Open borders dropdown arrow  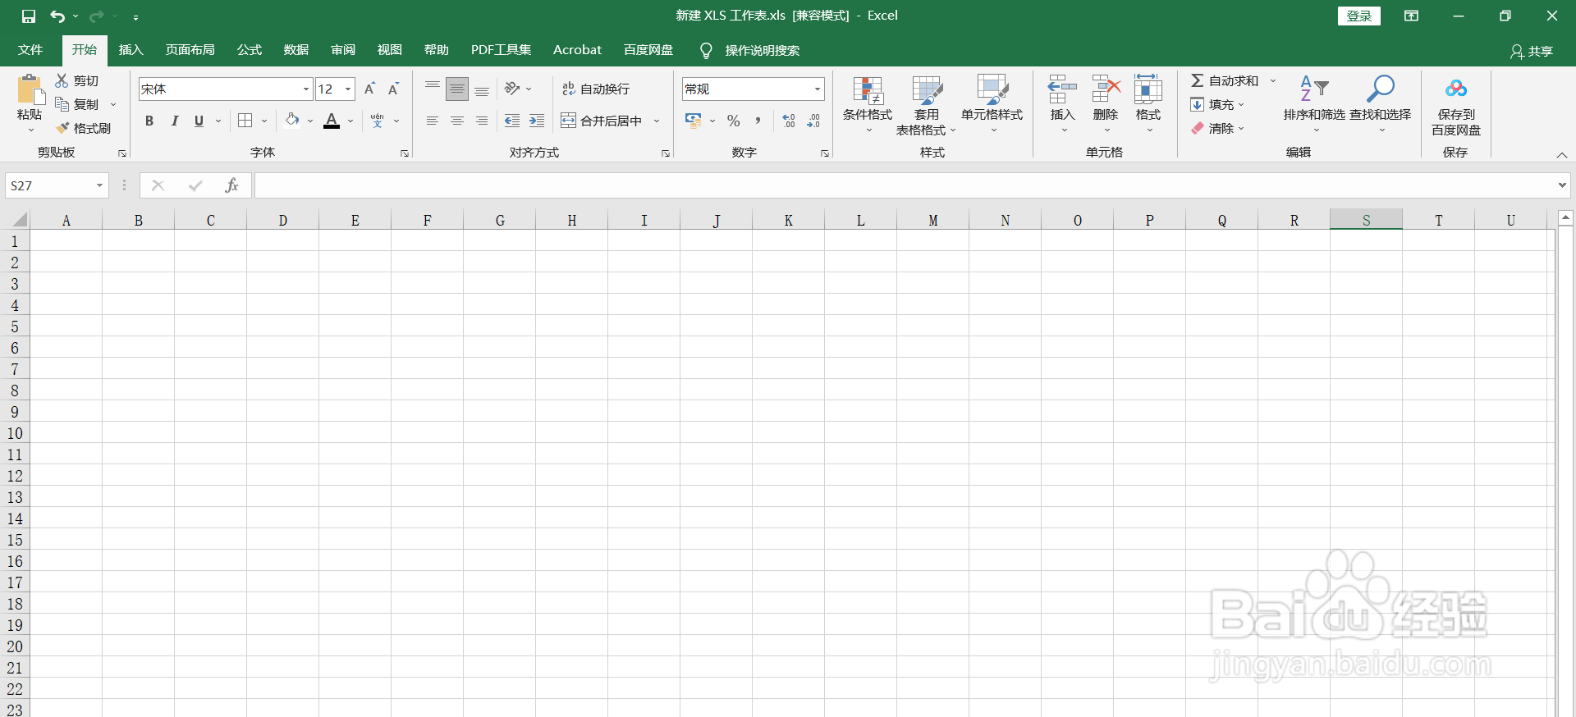click(x=264, y=121)
